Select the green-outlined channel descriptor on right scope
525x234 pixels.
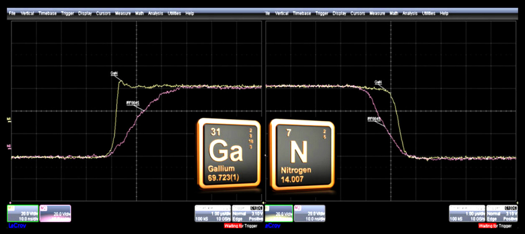pyautogui.click(x=278, y=213)
